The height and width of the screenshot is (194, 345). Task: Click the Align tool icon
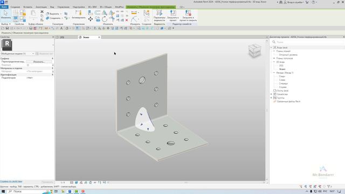91,13
